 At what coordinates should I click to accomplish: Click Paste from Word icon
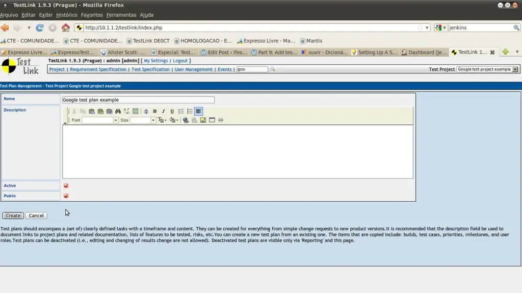pos(109,111)
